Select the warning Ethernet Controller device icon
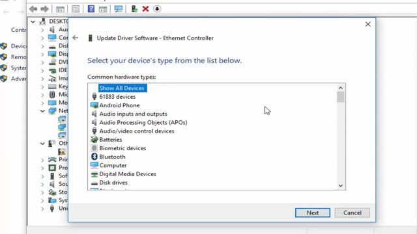Screen dimensions: 417x234 click(x=62, y=151)
